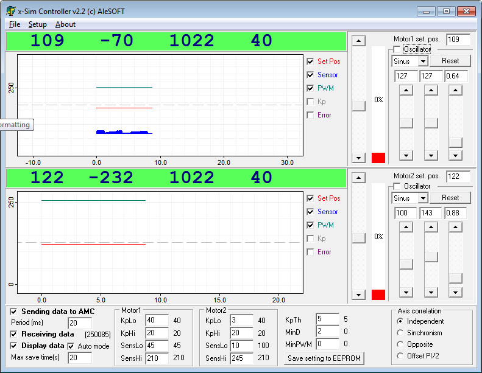Click the Motor1 KpLo input field
This screenshot has height=373, width=482.
coord(156,321)
